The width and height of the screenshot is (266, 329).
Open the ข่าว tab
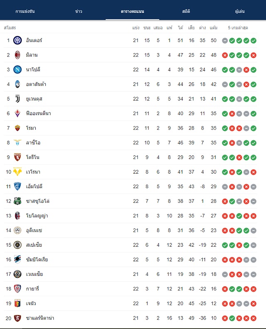(x=79, y=11)
